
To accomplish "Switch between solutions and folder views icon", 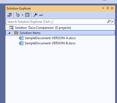I will (x=10, y=15).
